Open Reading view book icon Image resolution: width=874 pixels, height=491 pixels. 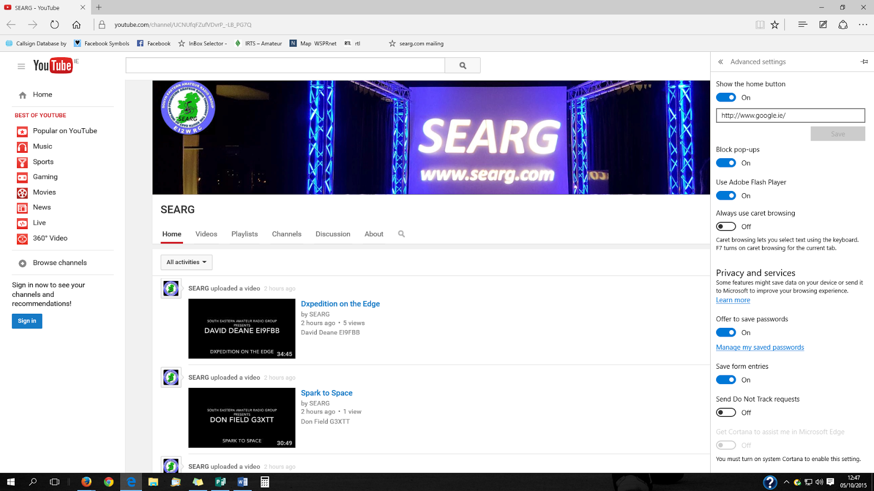pyautogui.click(x=760, y=25)
